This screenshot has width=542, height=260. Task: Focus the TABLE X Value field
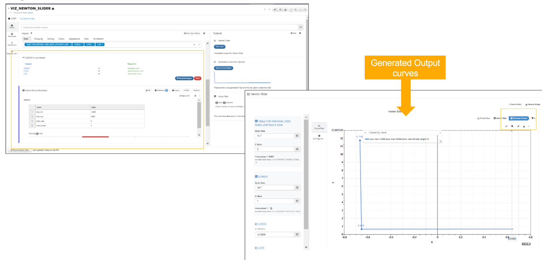click(275, 149)
